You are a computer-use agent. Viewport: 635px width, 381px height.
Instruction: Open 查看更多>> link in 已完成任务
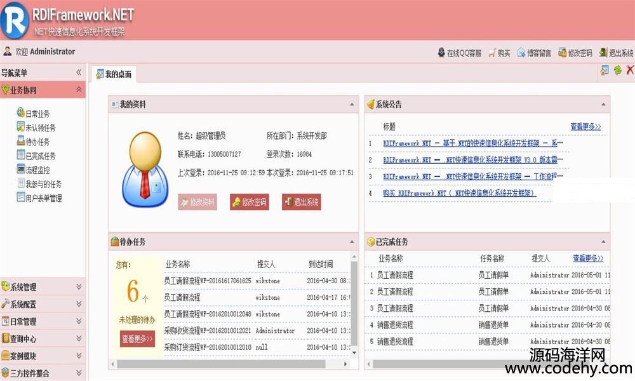[x=588, y=258]
